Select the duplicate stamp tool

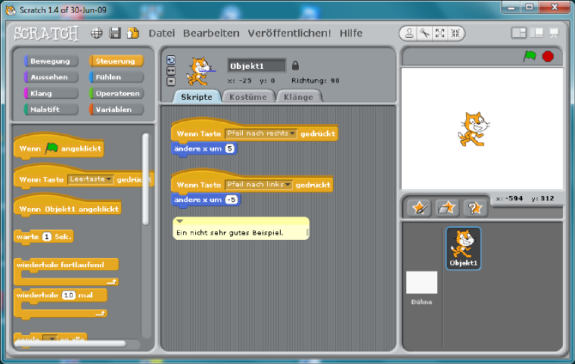[x=409, y=33]
